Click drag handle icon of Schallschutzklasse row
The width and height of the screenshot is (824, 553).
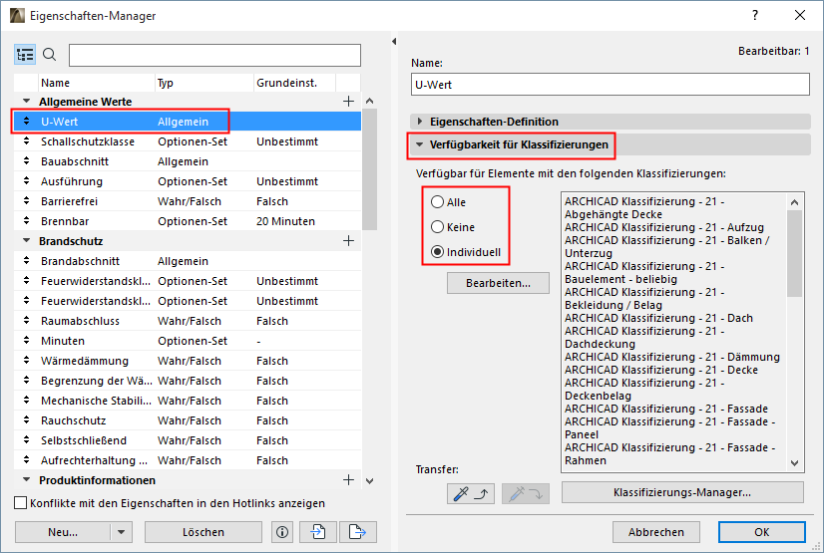(x=26, y=141)
